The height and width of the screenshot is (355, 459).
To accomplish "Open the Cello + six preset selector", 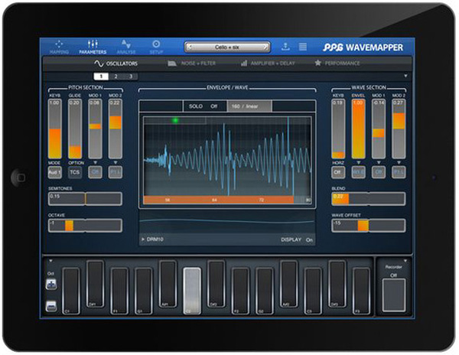I will [227, 47].
